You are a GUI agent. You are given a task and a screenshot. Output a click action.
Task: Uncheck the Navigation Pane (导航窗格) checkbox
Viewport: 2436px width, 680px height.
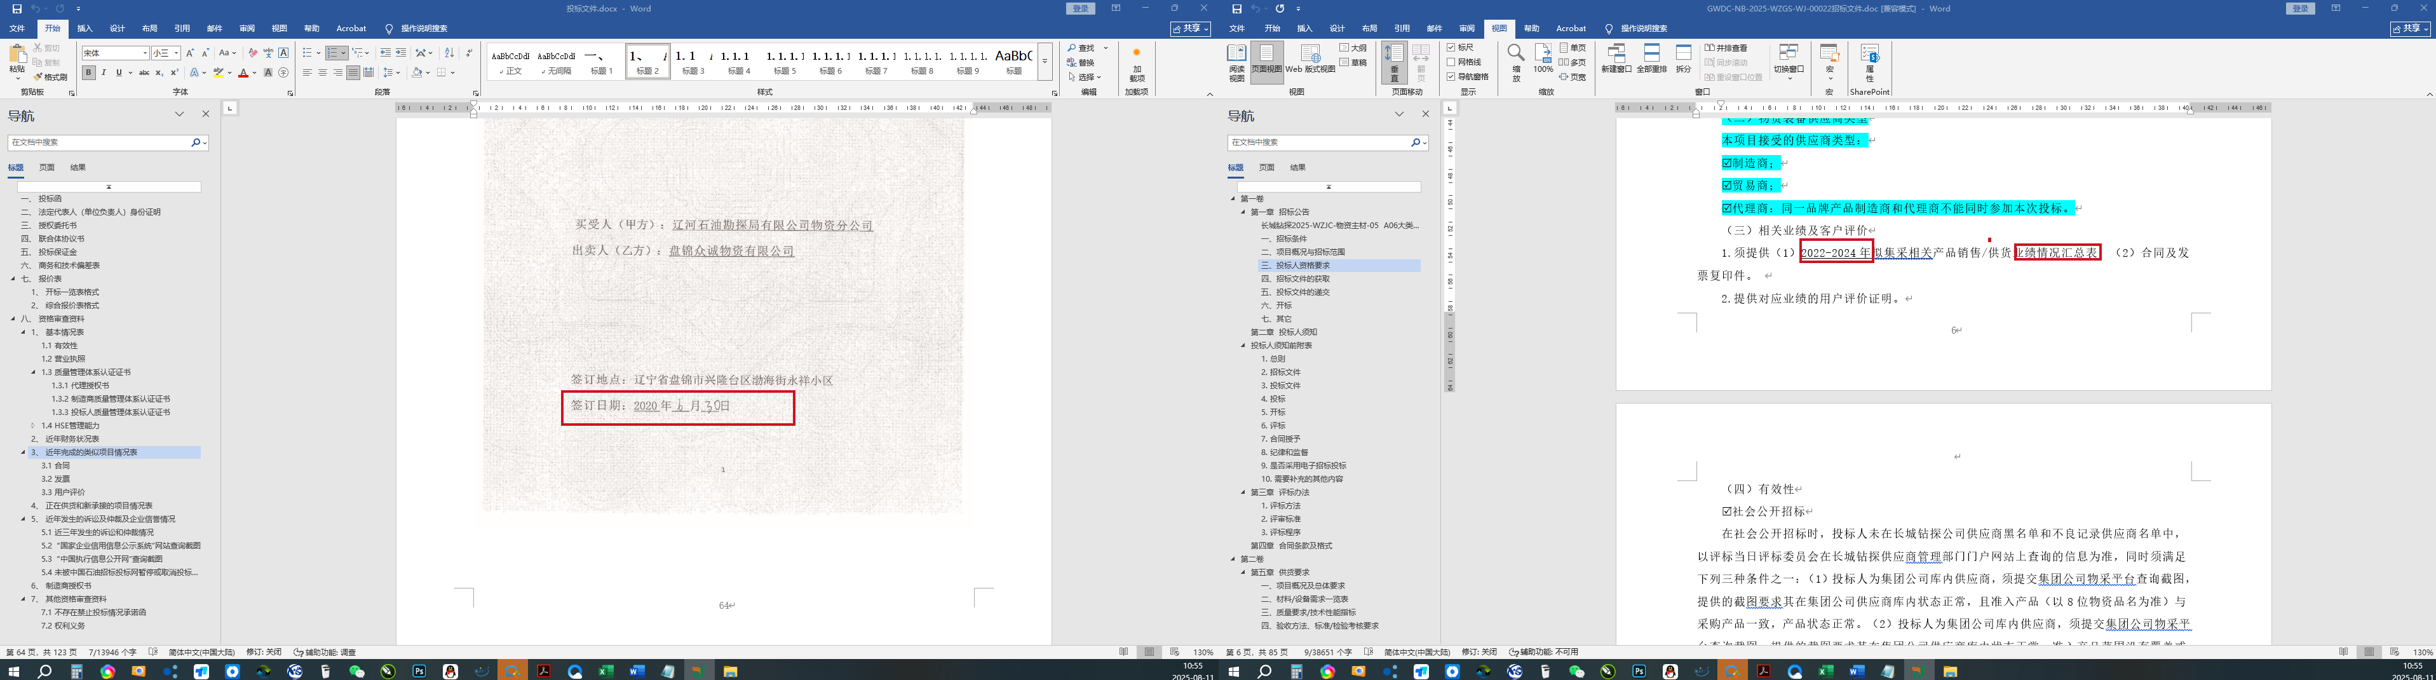[x=1452, y=77]
